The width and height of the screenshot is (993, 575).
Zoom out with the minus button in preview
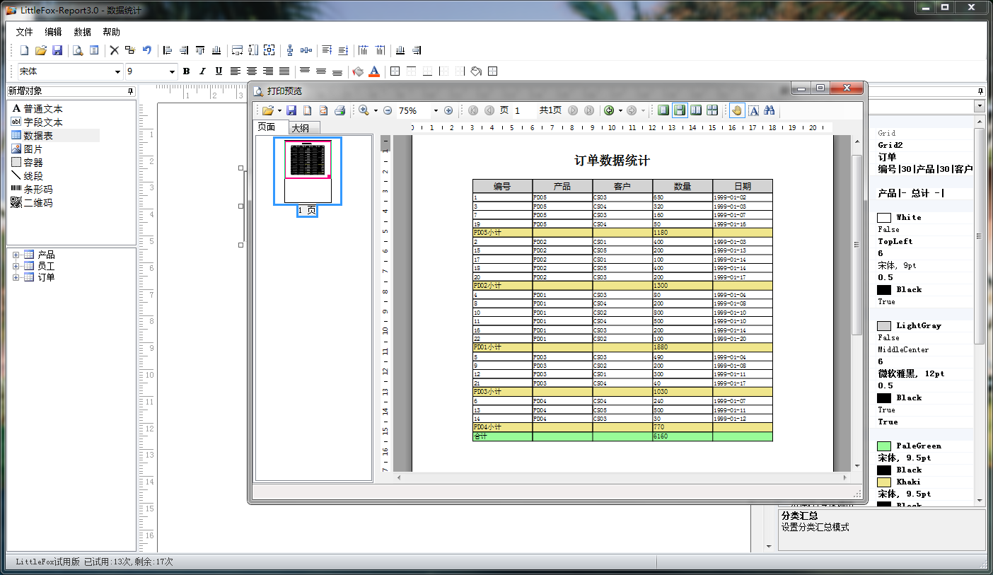coord(388,110)
